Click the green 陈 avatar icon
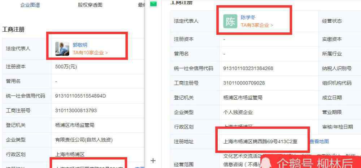The width and height of the screenshot is (361, 168). [x=230, y=21]
